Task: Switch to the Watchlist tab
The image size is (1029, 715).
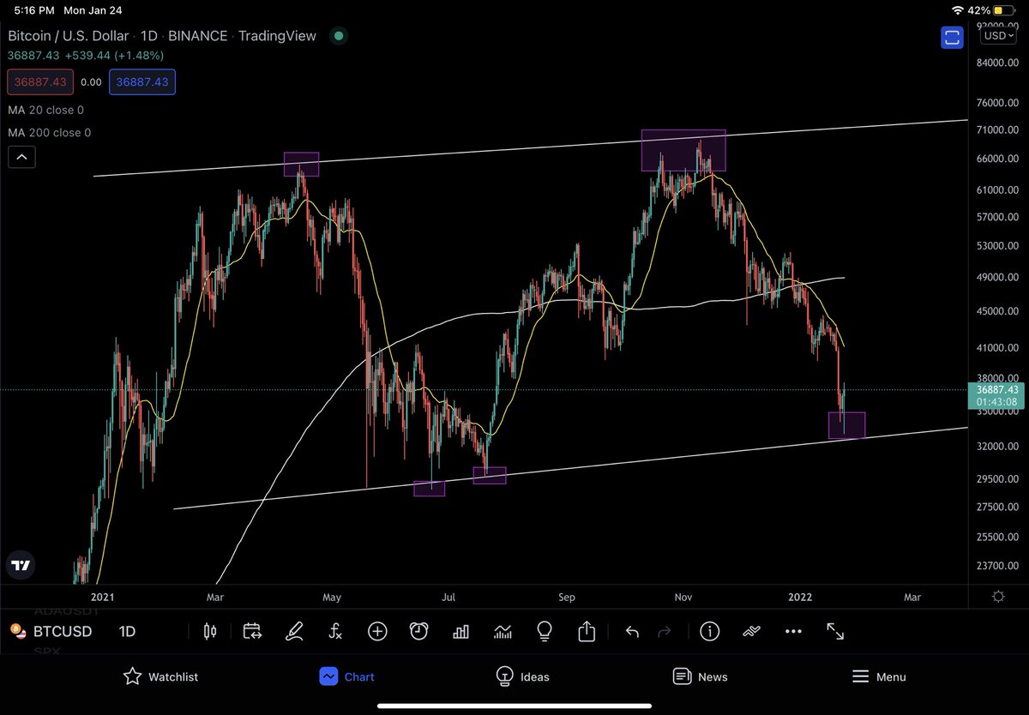Action: 160,676
